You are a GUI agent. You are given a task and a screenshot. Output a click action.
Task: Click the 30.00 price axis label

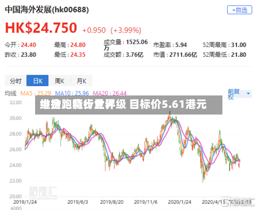pos(15,118)
